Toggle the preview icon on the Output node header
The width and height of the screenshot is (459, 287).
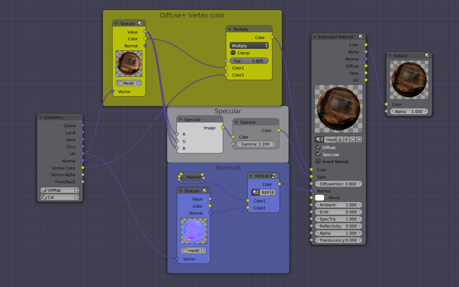pyautogui.click(x=427, y=55)
